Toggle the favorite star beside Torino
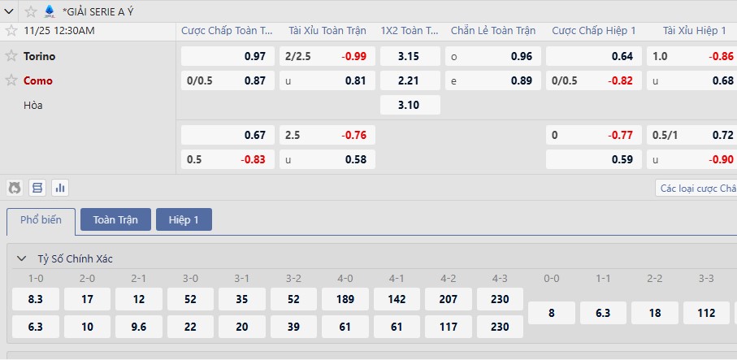737x360 pixels. tap(11, 56)
